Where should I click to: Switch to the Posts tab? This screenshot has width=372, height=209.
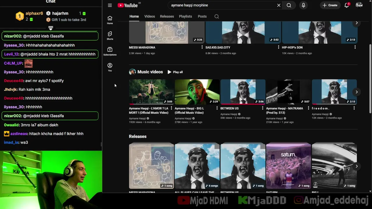pos(202,17)
